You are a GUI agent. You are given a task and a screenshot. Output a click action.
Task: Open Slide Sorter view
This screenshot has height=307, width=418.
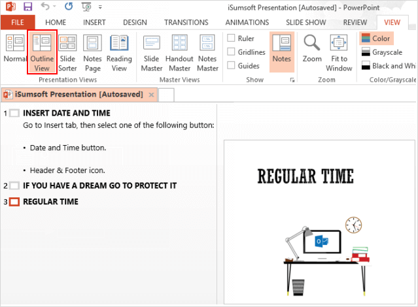tap(67, 52)
